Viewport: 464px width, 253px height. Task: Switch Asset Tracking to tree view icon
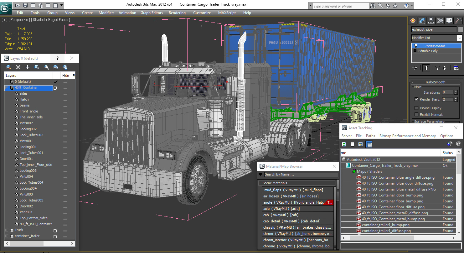(x=360, y=144)
